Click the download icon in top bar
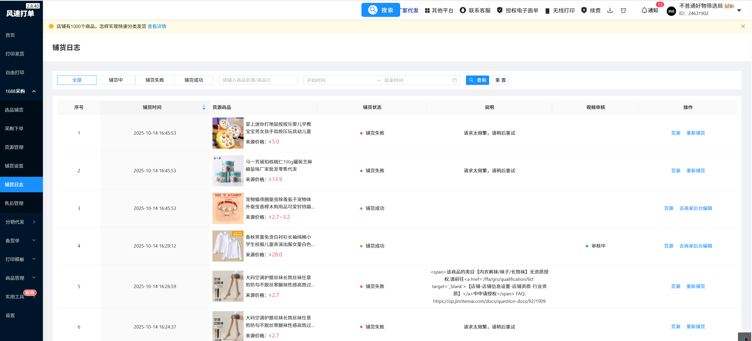This screenshot has width=752, height=341. (610, 10)
